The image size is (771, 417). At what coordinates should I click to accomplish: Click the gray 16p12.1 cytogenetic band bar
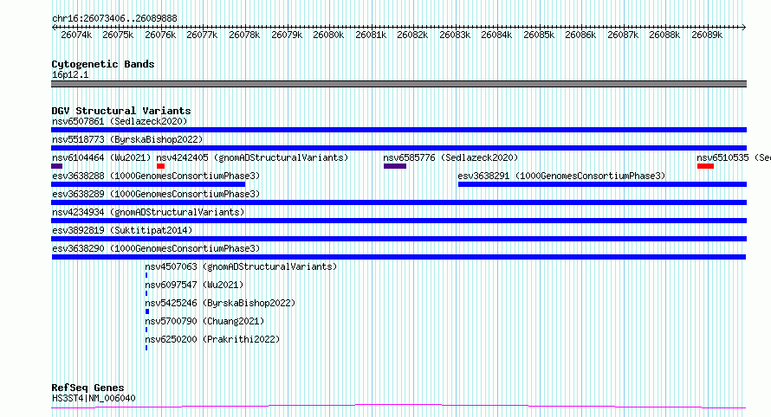pos(398,84)
